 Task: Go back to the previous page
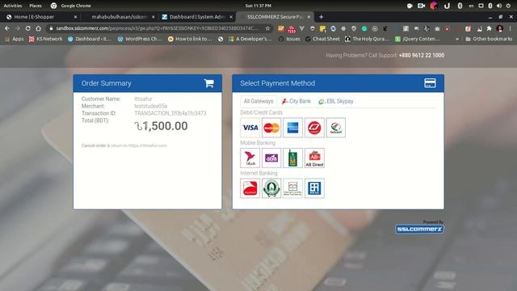(7, 28)
